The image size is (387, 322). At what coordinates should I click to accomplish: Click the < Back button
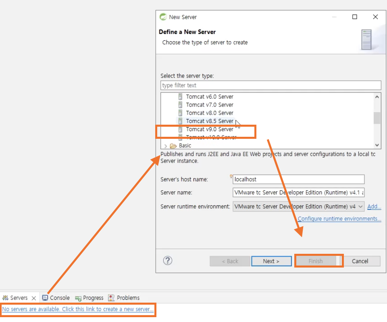[230, 261]
